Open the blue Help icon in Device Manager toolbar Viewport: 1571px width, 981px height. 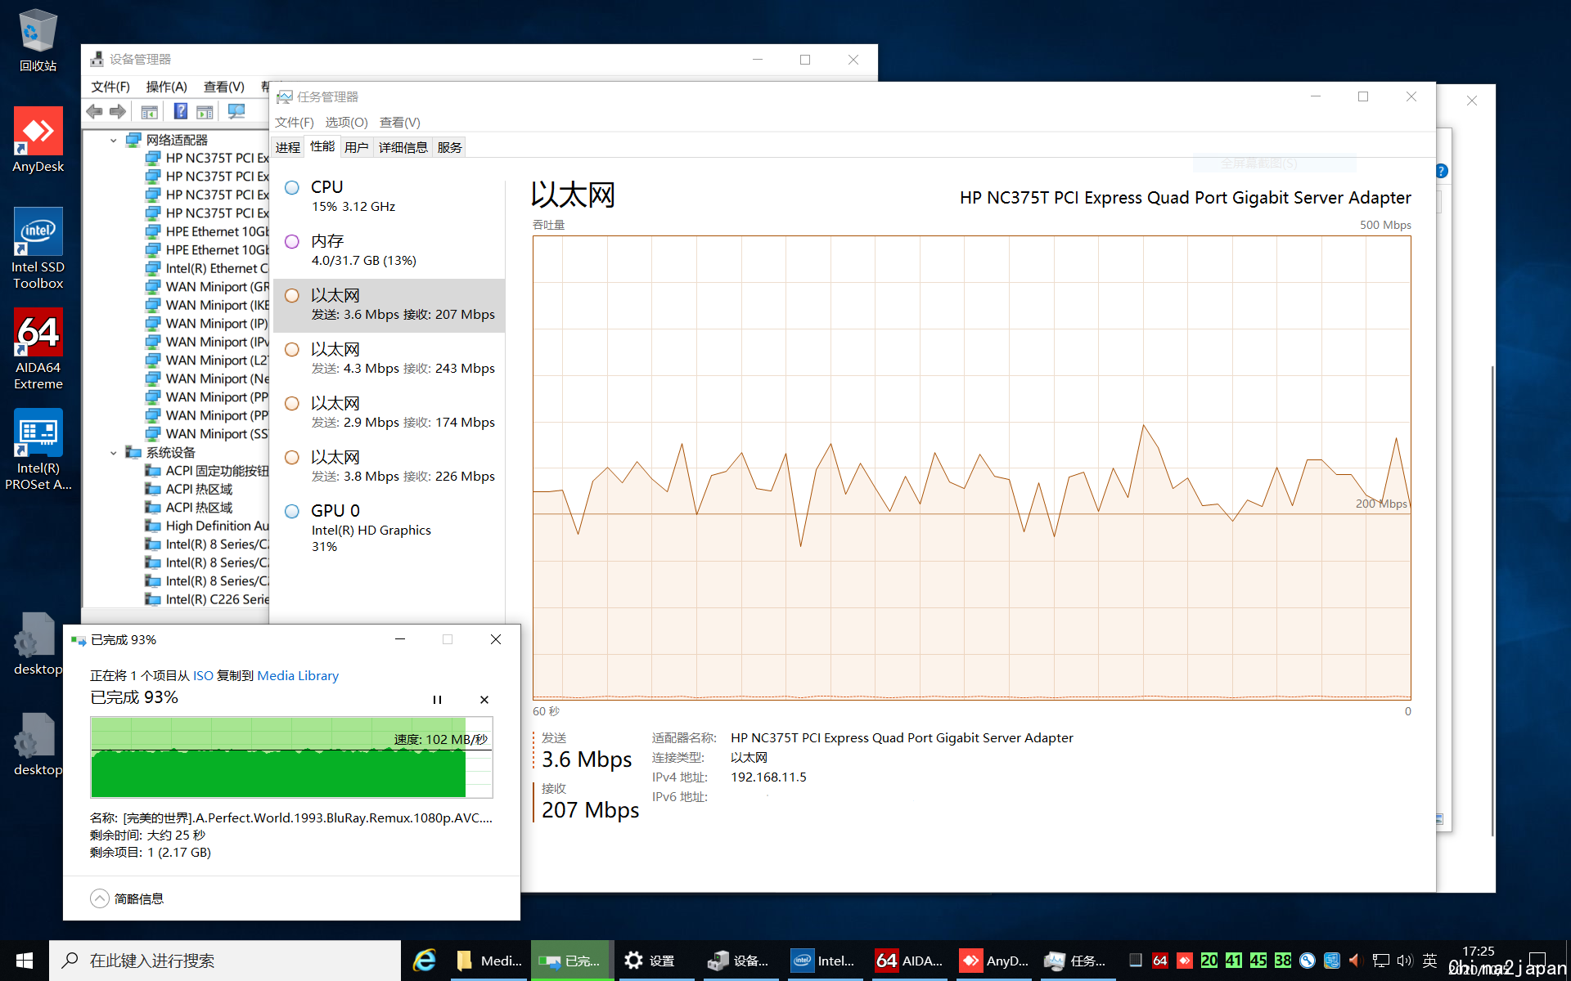[181, 112]
